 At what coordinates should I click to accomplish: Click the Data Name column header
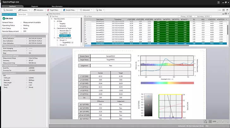tap(100, 19)
